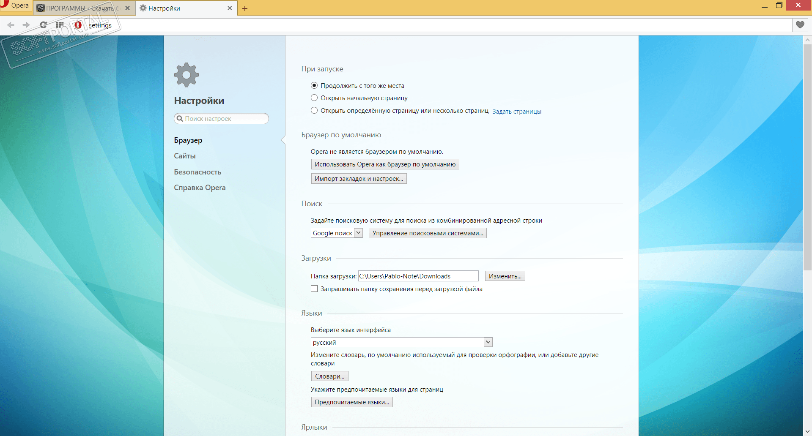The image size is (812, 436).
Task: Switch to the Настройки tab
Action: [x=186, y=8]
